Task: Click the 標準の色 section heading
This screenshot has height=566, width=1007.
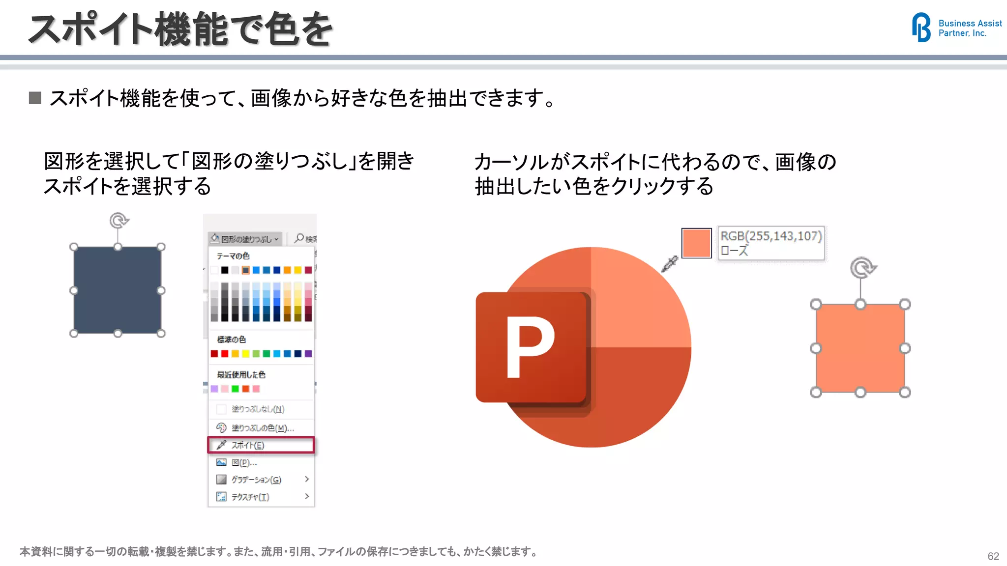Action: coord(231,339)
